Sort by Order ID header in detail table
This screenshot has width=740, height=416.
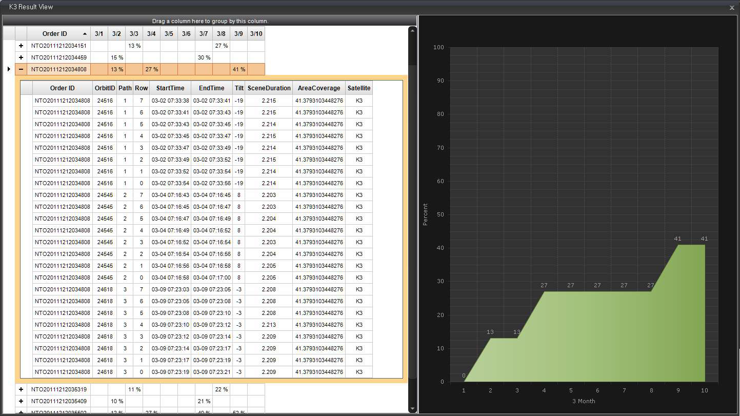click(x=63, y=88)
